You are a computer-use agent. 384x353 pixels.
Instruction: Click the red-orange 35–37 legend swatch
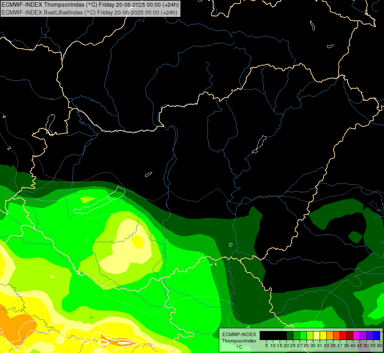[x=337, y=335]
